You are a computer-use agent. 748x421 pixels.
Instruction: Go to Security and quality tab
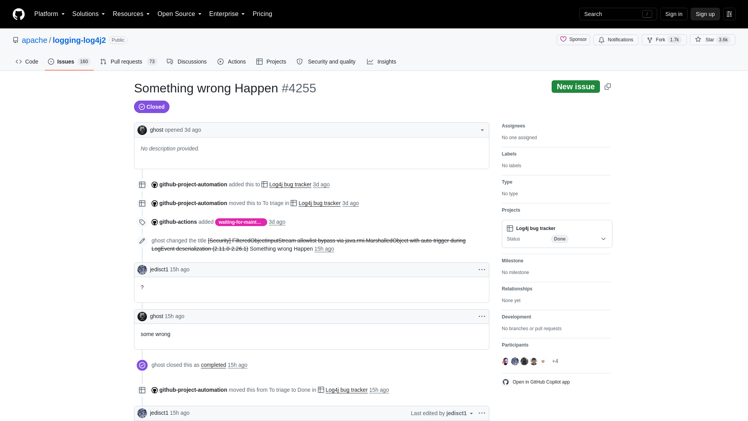[x=326, y=62]
